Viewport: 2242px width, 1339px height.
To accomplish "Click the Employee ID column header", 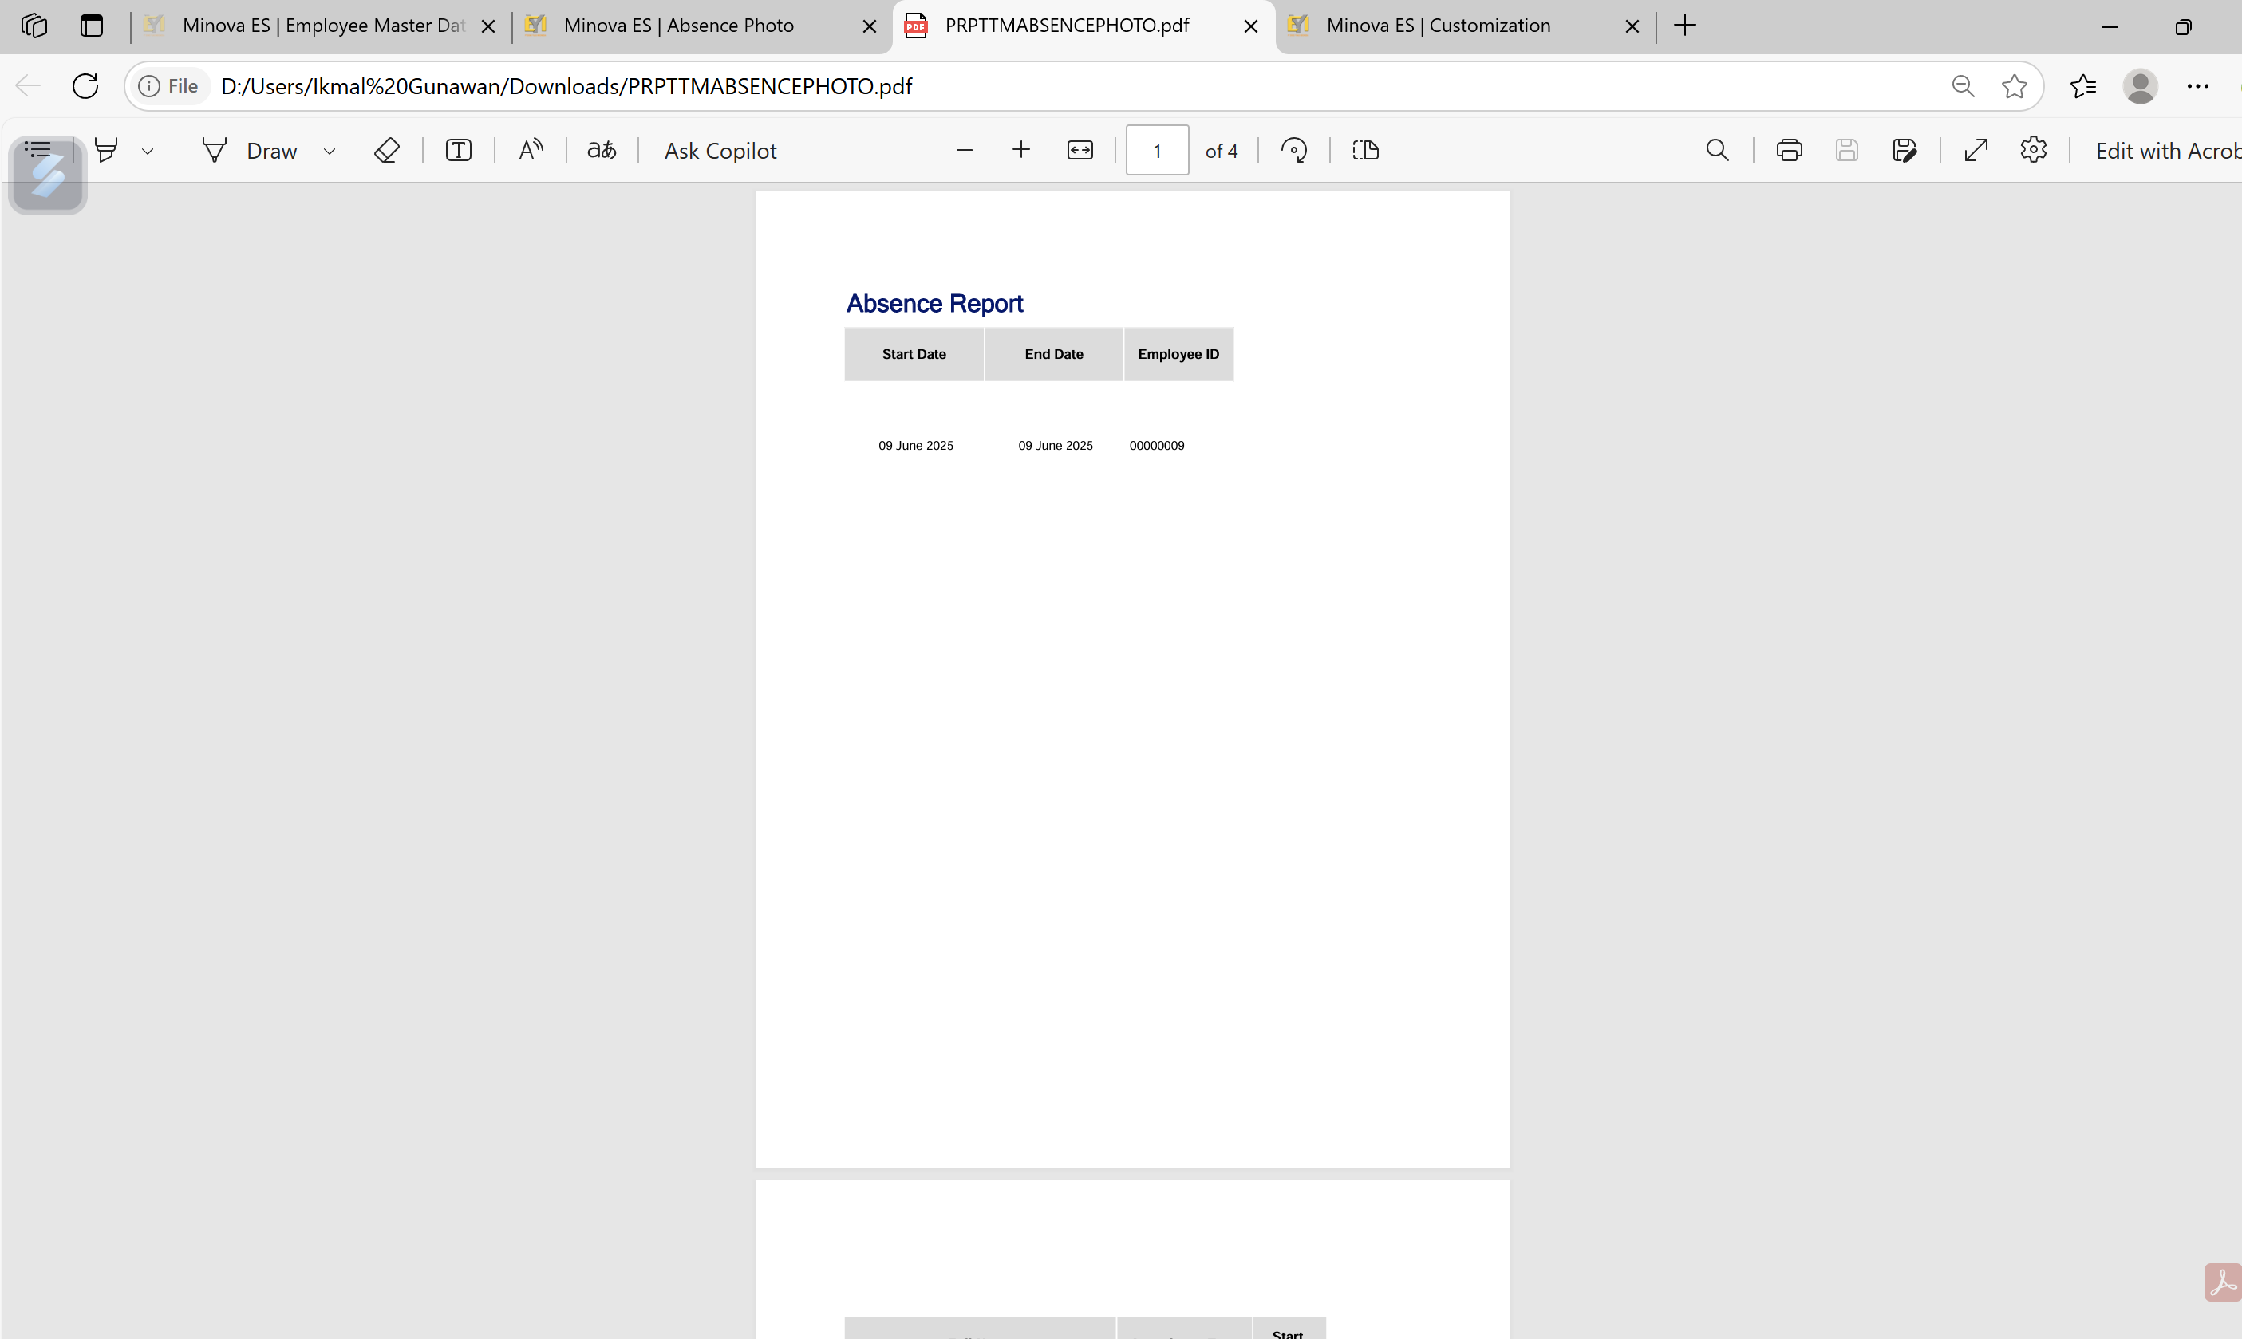I will click(1178, 355).
